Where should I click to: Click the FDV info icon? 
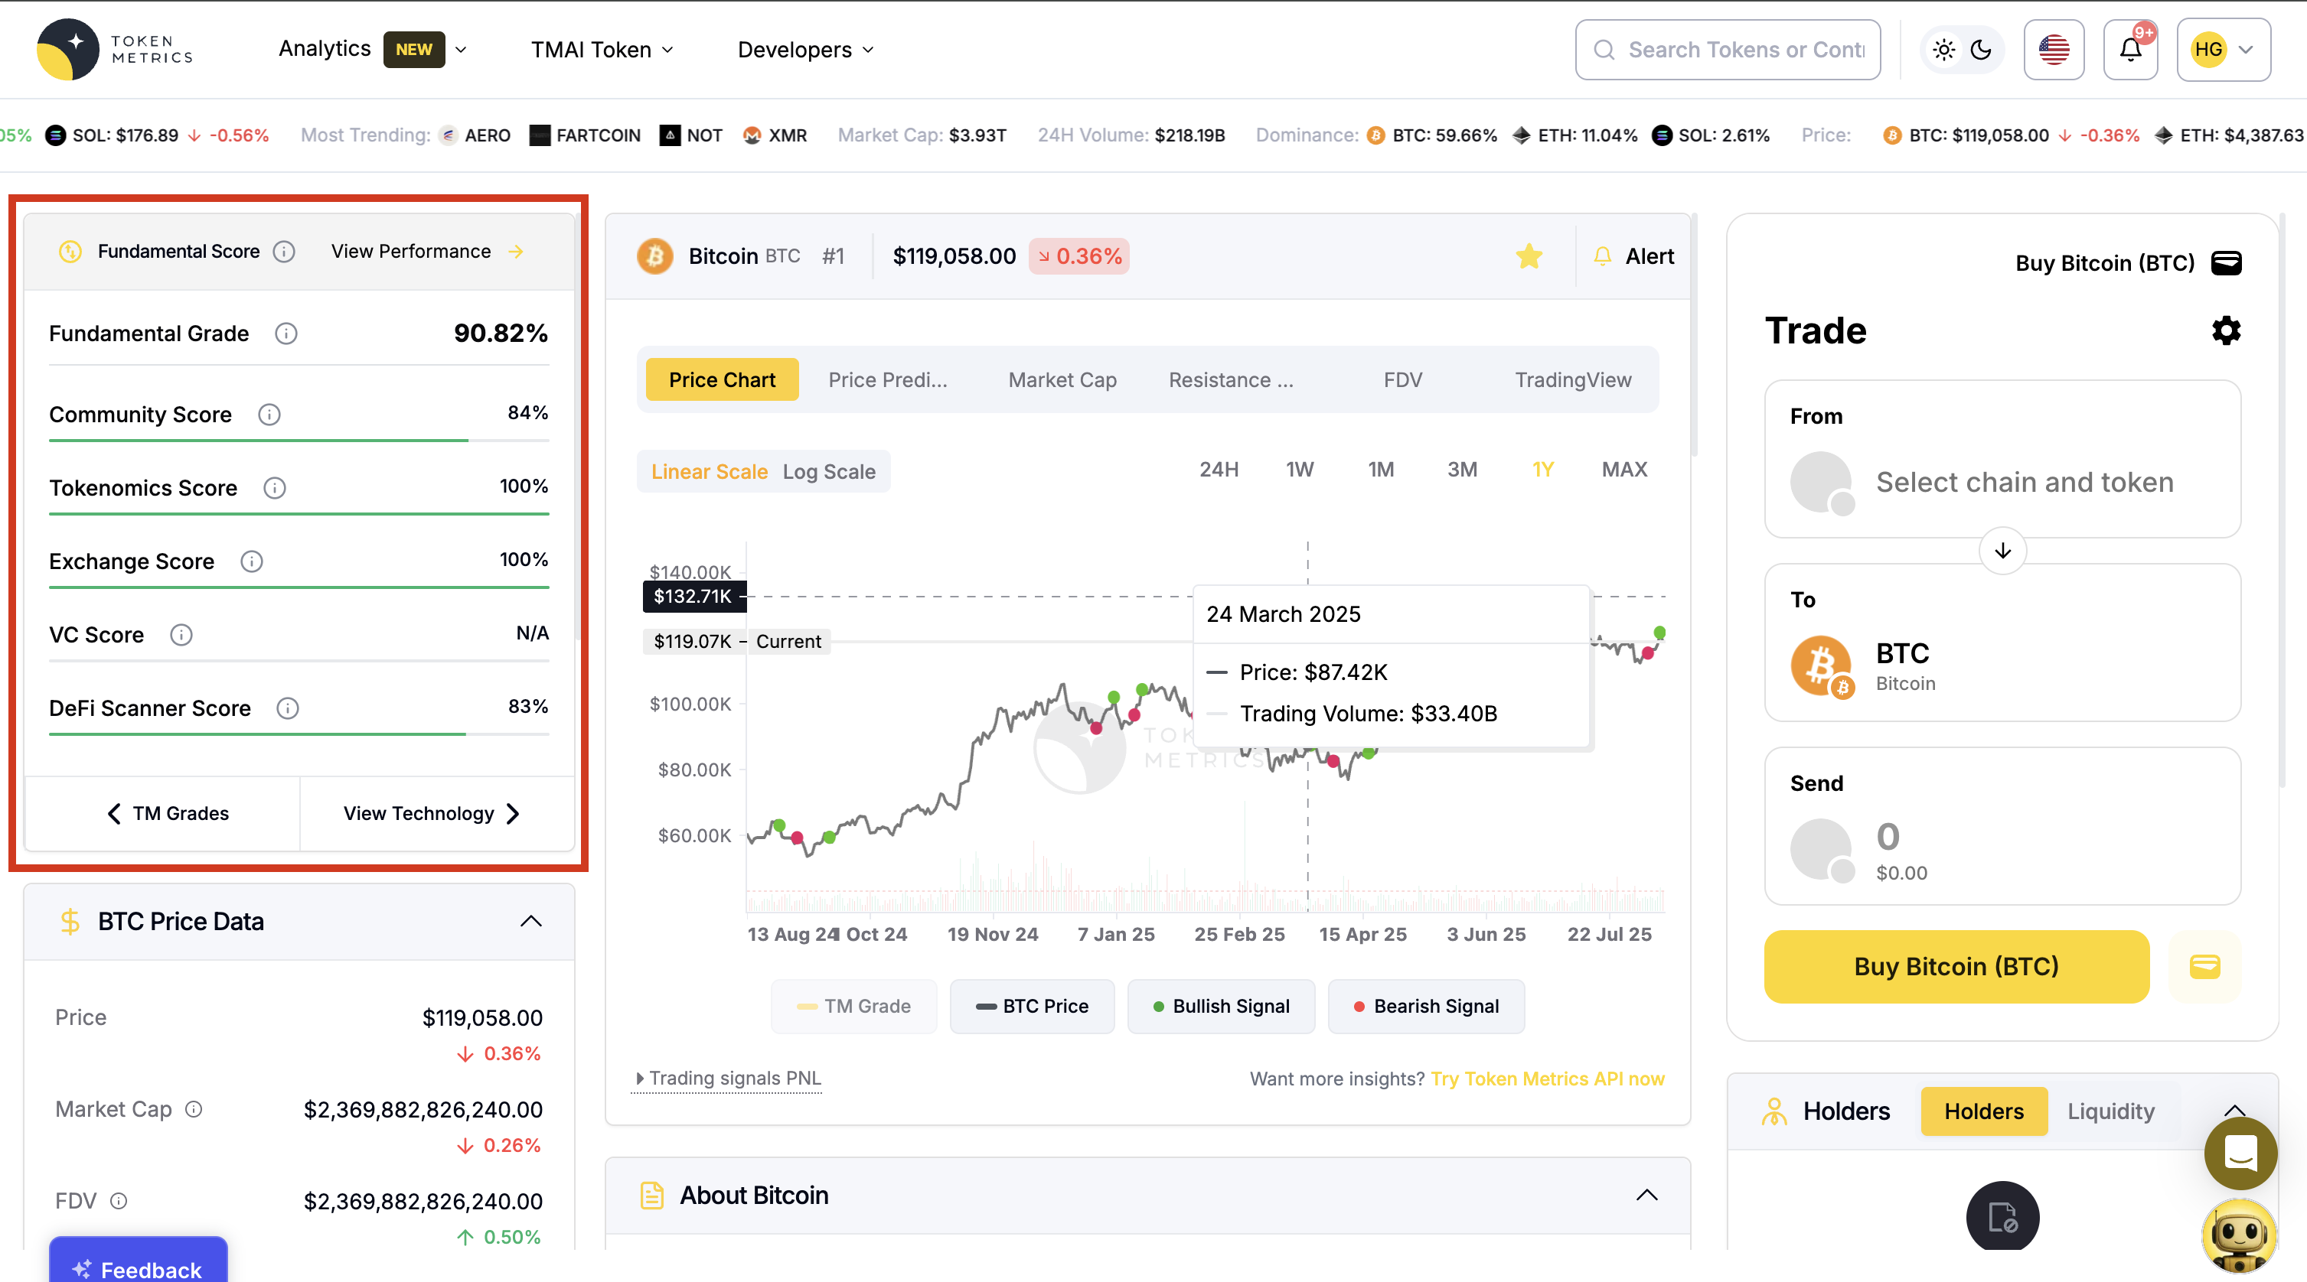tap(118, 1200)
